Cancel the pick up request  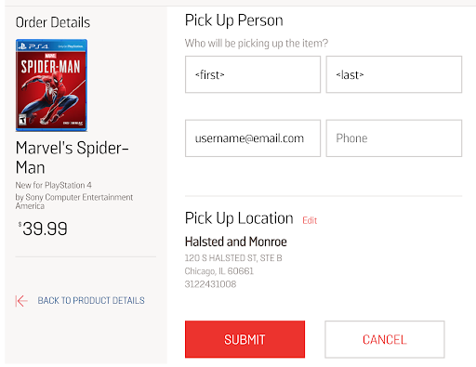[x=385, y=339]
